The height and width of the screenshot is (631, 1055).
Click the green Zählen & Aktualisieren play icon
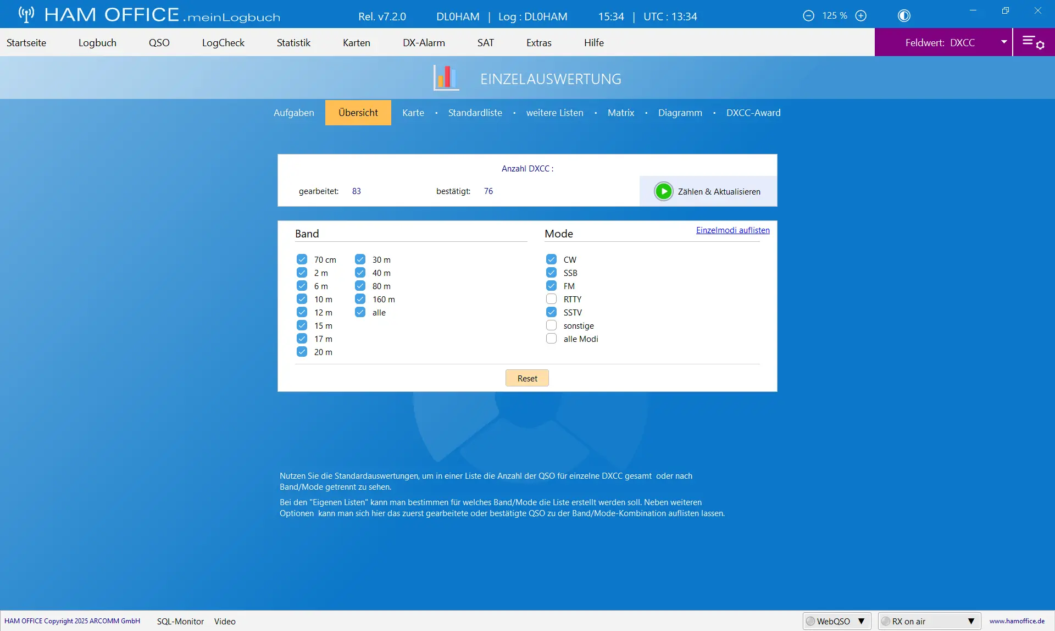(x=664, y=191)
